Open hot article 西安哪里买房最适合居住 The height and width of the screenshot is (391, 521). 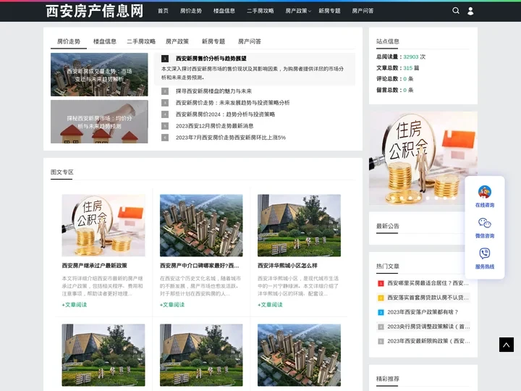click(x=428, y=283)
